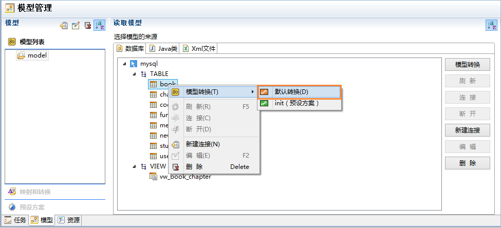The width and height of the screenshot is (501, 228).
Task: Click the 编辑 button on right
Action: point(468,147)
